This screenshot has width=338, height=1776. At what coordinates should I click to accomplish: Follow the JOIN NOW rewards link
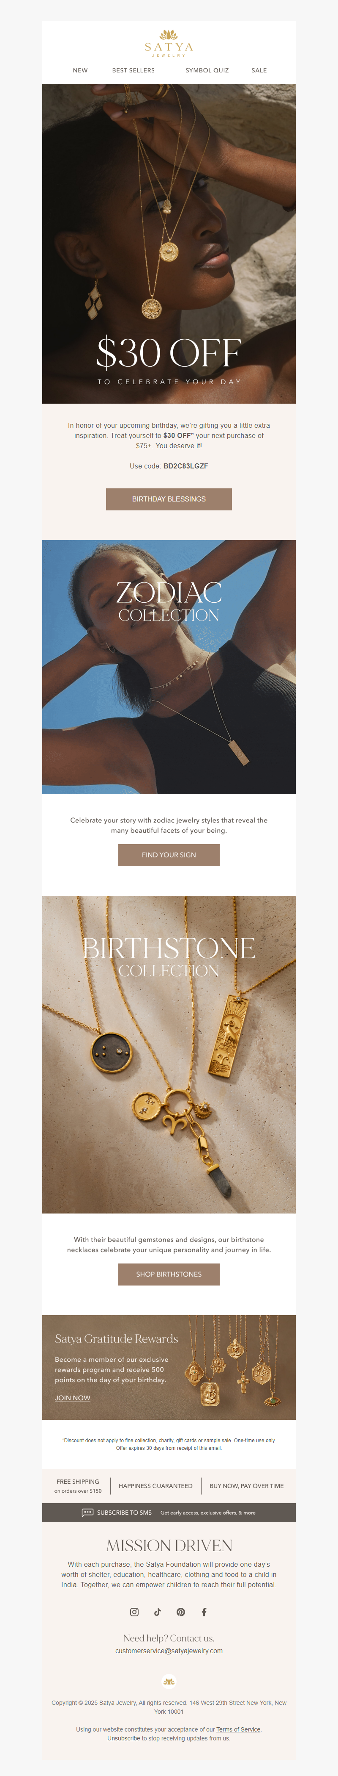click(72, 1397)
